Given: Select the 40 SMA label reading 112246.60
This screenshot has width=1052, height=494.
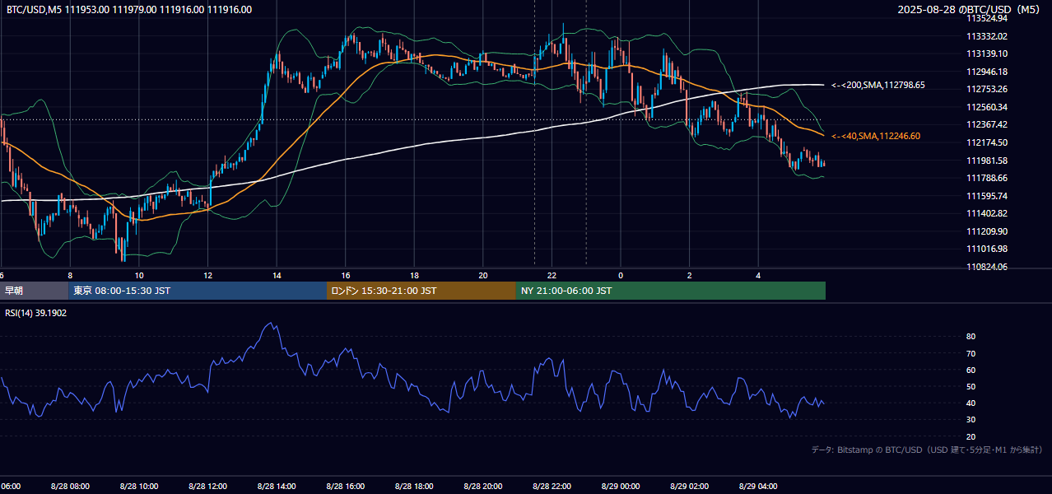Looking at the screenshot, I should coord(876,136).
